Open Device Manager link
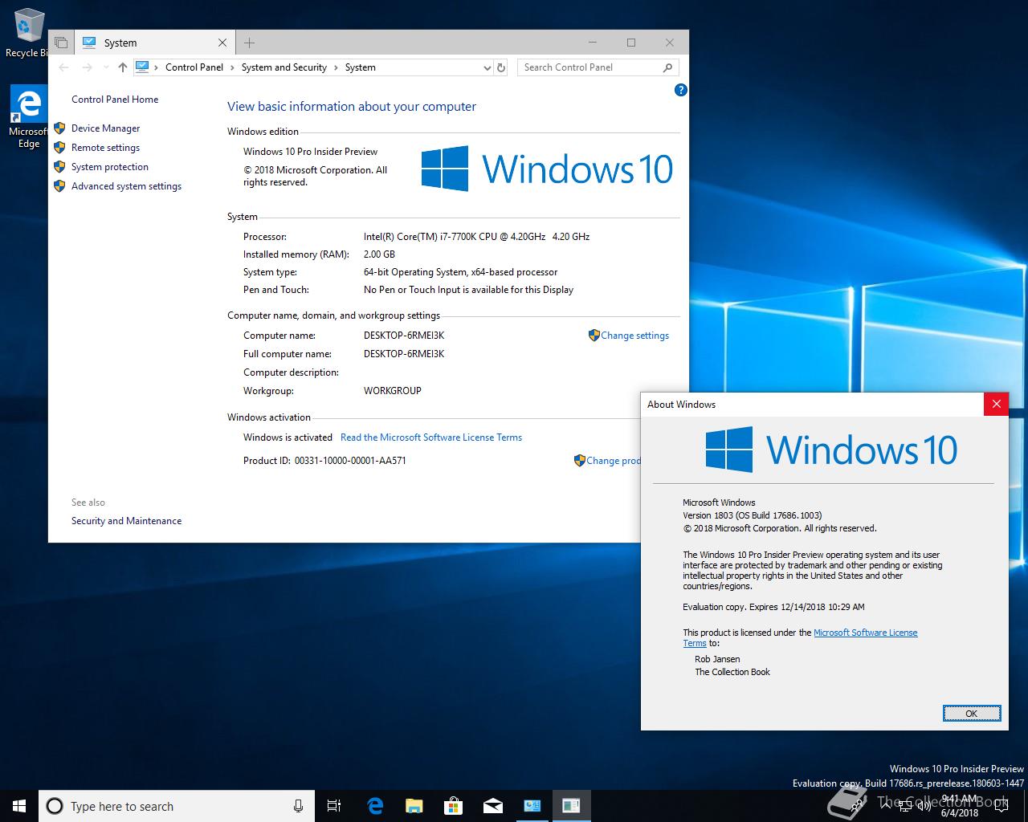Viewport: 1028px width, 822px height. point(105,128)
